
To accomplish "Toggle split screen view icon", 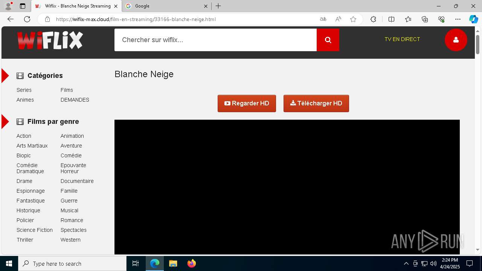I will 391,19.
